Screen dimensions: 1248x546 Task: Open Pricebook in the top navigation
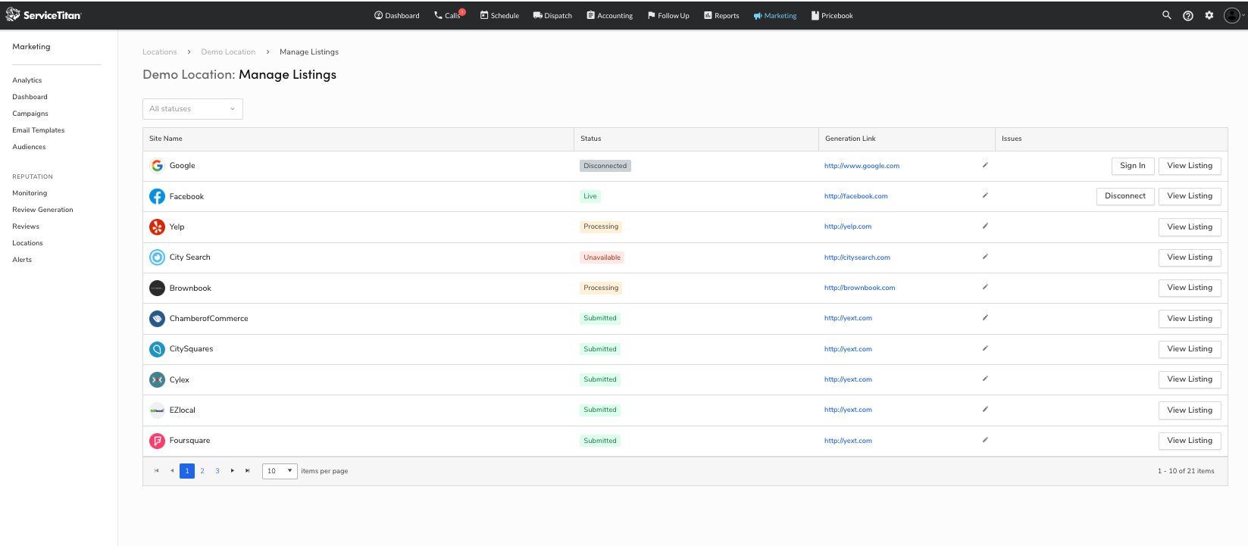tap(832, 15)
